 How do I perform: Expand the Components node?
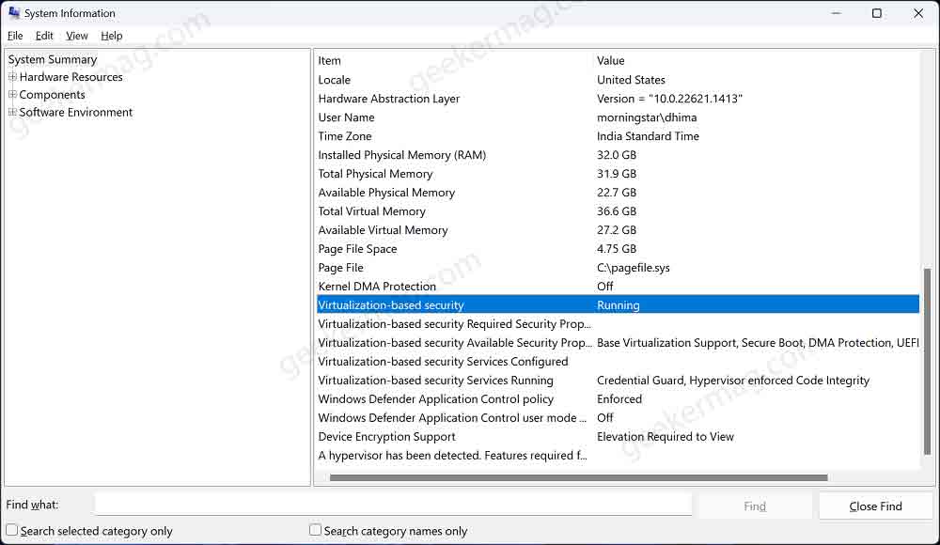(12, 94)
